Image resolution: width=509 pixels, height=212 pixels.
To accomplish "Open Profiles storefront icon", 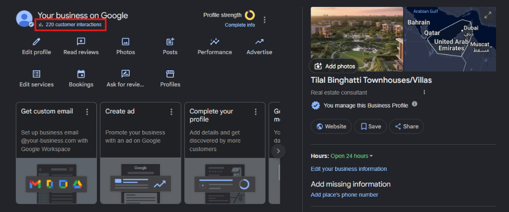I will coord(170,74).
